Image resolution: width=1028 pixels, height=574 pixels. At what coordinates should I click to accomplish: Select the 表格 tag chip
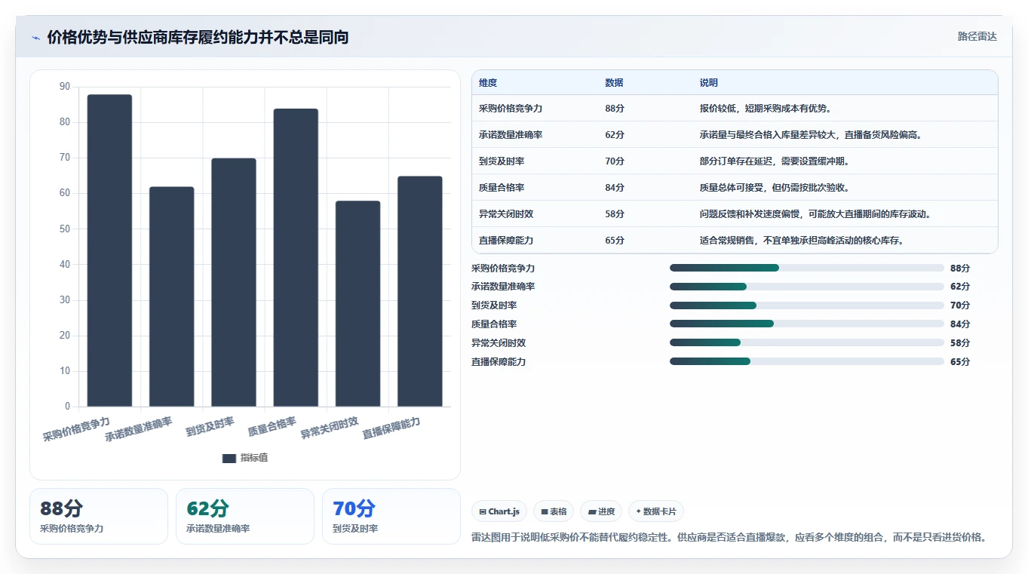554,511
